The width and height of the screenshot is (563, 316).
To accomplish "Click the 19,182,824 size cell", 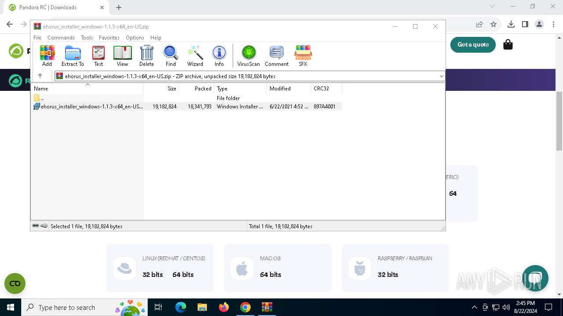I will [165, 107].
